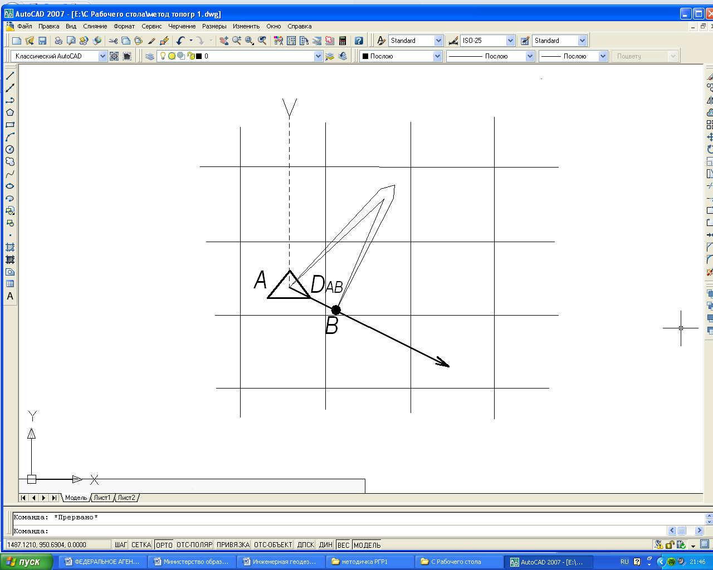Click the Match Properties brush icon

[x=164, y=41]
